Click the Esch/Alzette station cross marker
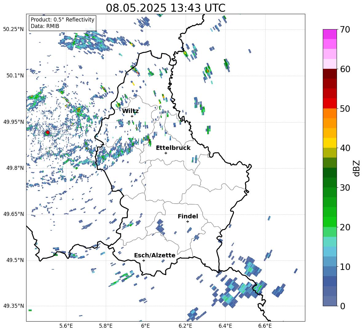This screenshot has width=364, height=332. point(144,260)
